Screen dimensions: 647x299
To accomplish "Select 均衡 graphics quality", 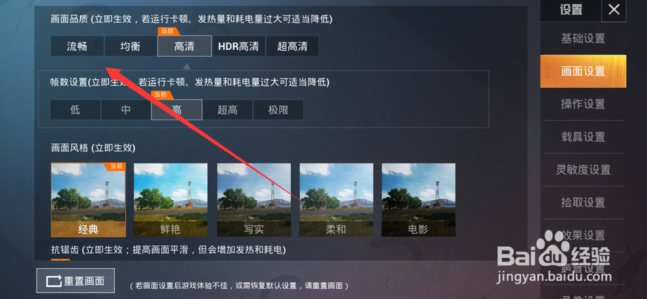I will 131,46.
